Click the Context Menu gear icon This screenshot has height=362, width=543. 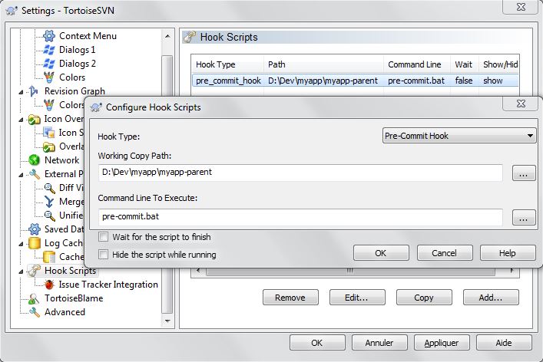(x=49, y=36)
